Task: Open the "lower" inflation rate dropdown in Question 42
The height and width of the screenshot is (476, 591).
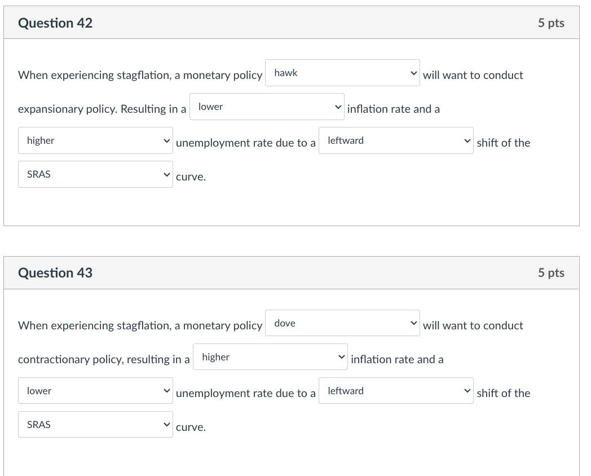Action: point(266,107)
